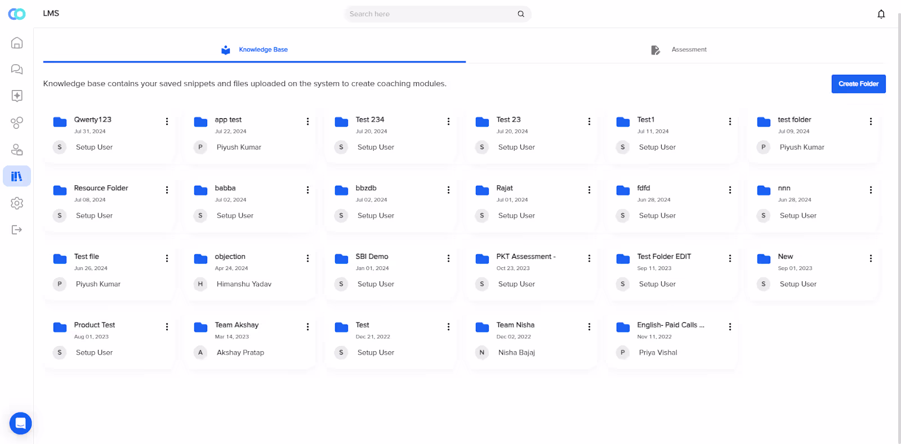The width and height of the screenshot is (901, 444).
Task: Open the settings gear in sidebar
Action: coord(17,203)
